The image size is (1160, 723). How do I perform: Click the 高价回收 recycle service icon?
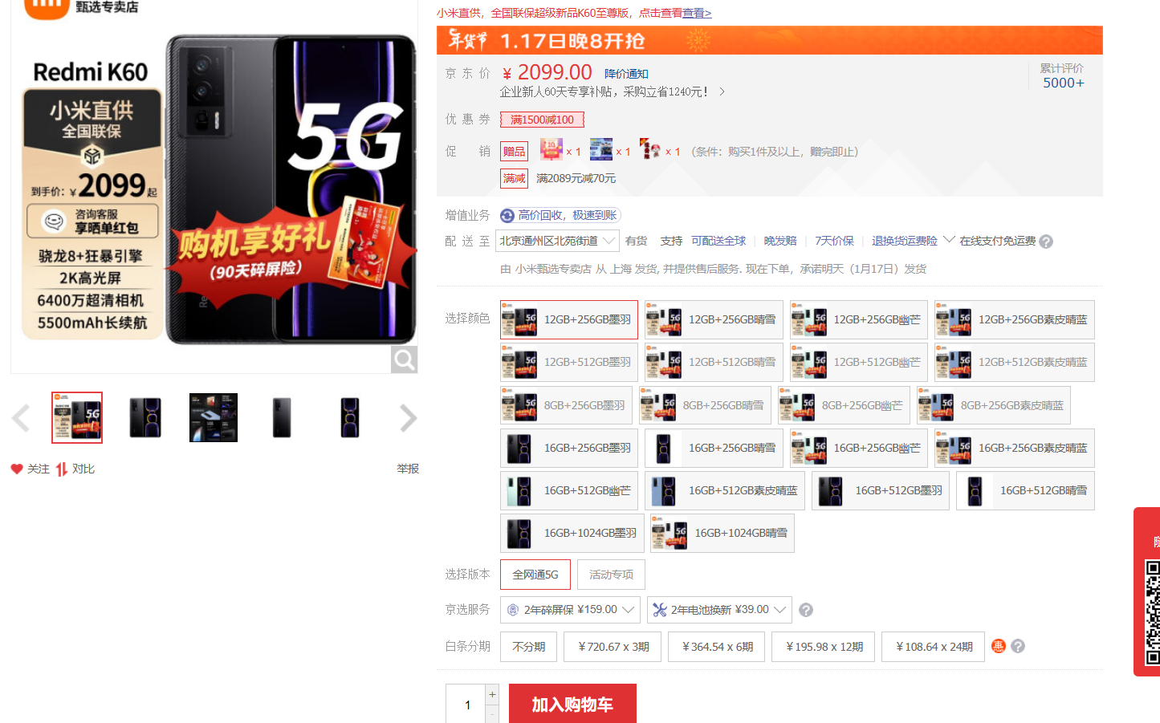507,215
